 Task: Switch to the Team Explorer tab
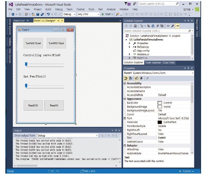(153, 62)
